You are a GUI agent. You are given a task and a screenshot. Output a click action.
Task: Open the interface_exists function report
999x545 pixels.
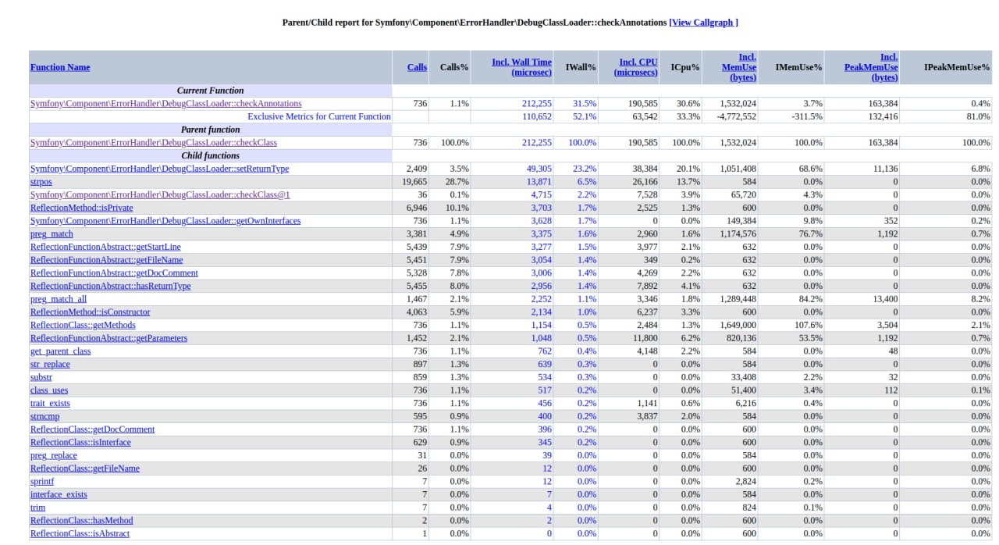pyautogui.click(x=59, y=494)
